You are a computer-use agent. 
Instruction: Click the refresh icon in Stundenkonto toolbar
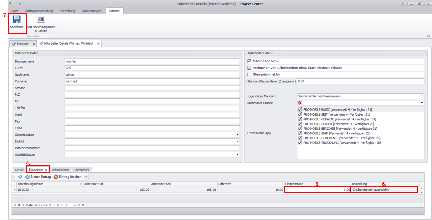(20, 177)
